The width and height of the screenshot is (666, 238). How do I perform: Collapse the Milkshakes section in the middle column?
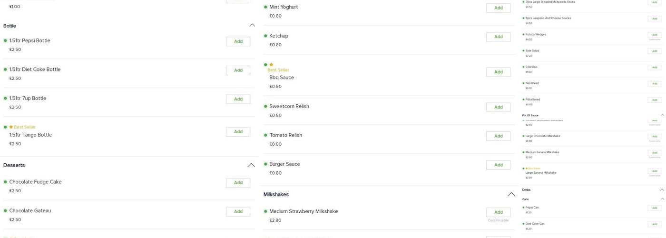[x=511, y=194]
